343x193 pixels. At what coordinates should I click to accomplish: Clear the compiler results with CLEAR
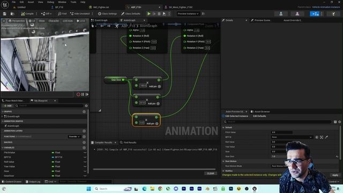pyautogui.click(x=211, y=173)
